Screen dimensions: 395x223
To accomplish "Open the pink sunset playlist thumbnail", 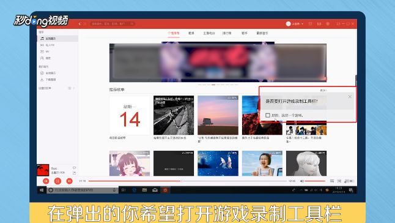I will coord(218,115).
